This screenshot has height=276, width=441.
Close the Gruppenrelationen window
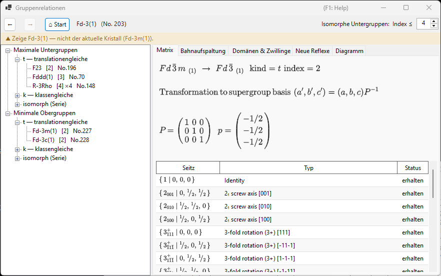pyautogui.click(x=428, y=7)
